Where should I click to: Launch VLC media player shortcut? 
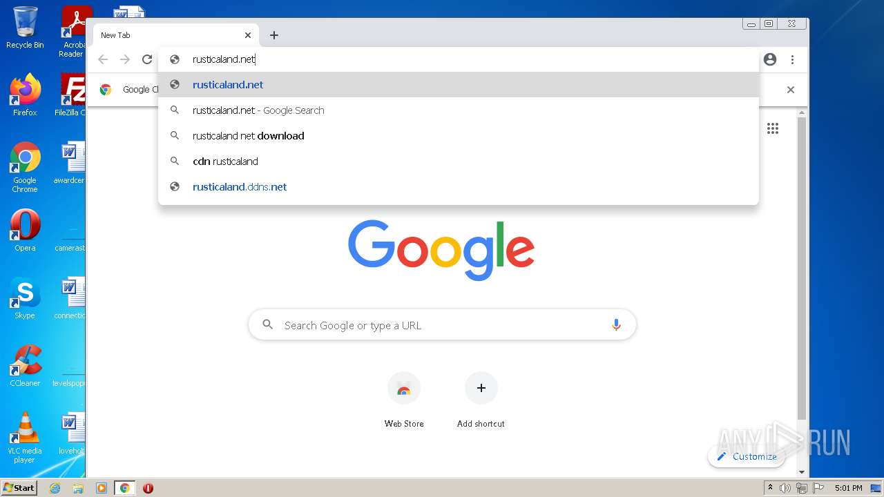tap(25, 438)
